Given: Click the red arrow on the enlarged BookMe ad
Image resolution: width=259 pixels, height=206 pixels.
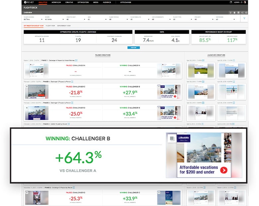Looking at the screenshot, I should [223, 170].
